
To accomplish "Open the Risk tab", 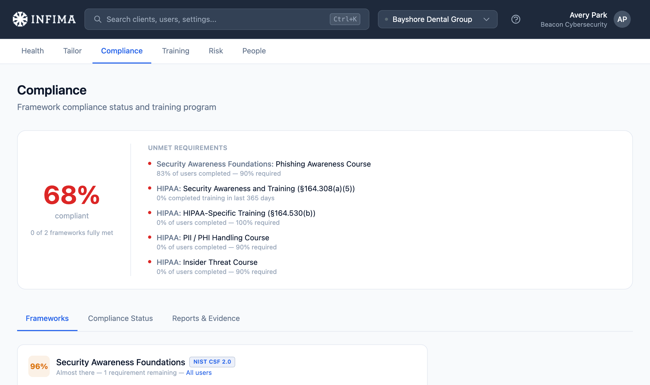I will (216, 51).
